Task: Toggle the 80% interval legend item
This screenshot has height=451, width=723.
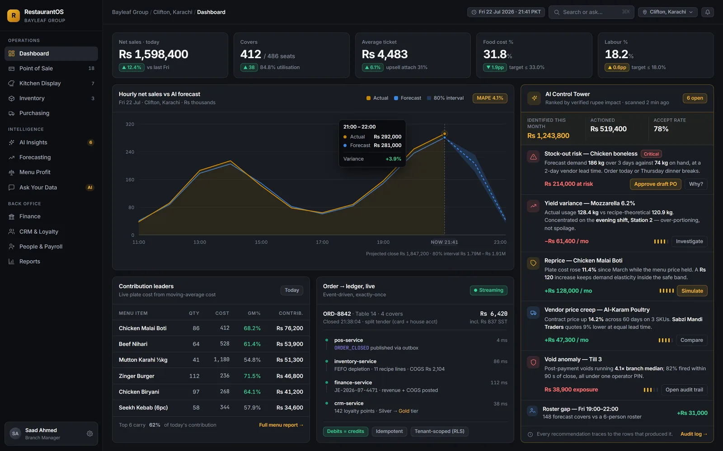Action: (x=445, y=98)
